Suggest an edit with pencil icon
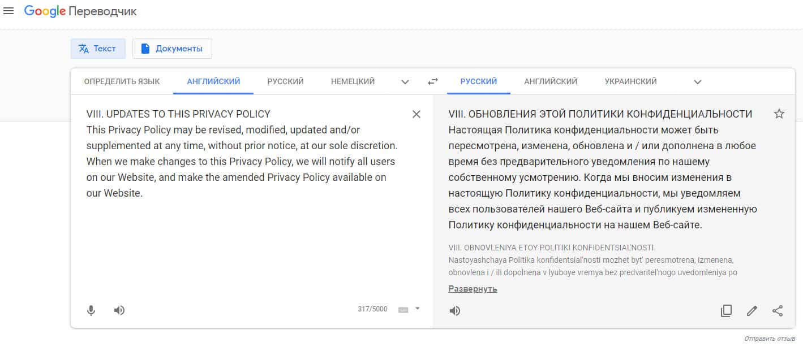The image size is (803, 347). coord(752,311)
